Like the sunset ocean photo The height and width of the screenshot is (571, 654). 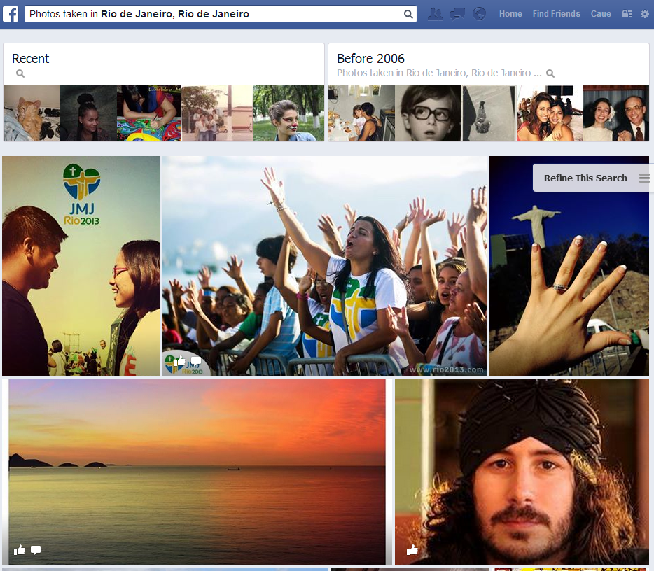click(x=20, y=550)
